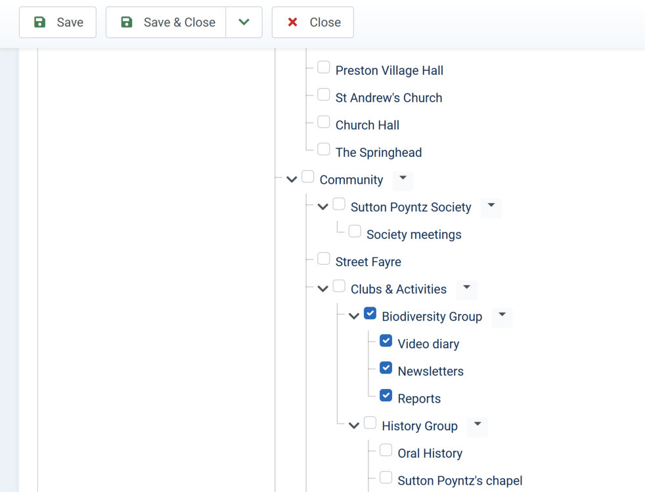Open the green chevron dropdown beside Save & Close
This screenshot has width=645, height=492.
tap(244, 22)
